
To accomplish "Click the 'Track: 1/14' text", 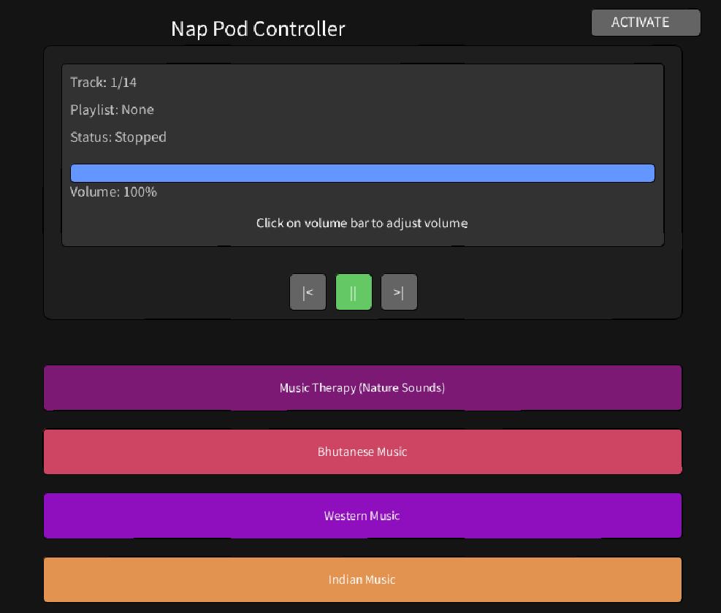I will [104, 83].
